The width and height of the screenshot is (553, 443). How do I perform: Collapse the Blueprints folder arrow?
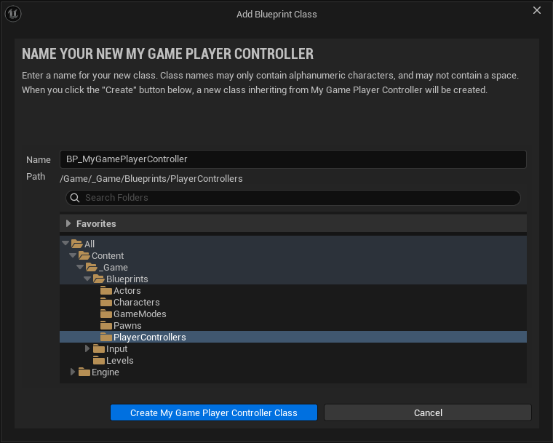click(x=87, y=279)
